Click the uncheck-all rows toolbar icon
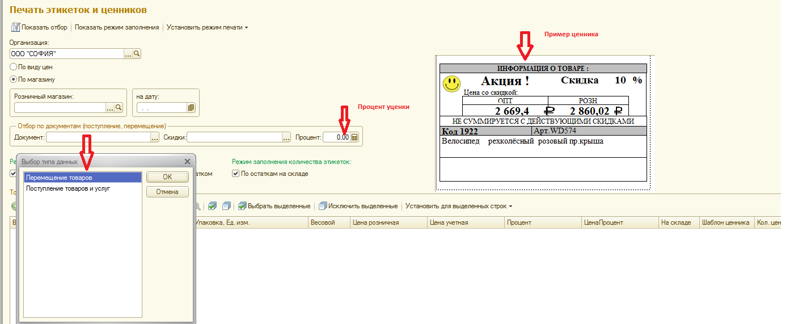The width and height of the screenshot is (790, 324). tap(226, 206)
